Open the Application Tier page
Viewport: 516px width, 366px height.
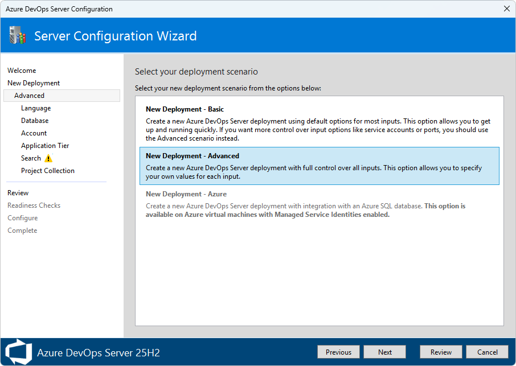coord(45,146)
